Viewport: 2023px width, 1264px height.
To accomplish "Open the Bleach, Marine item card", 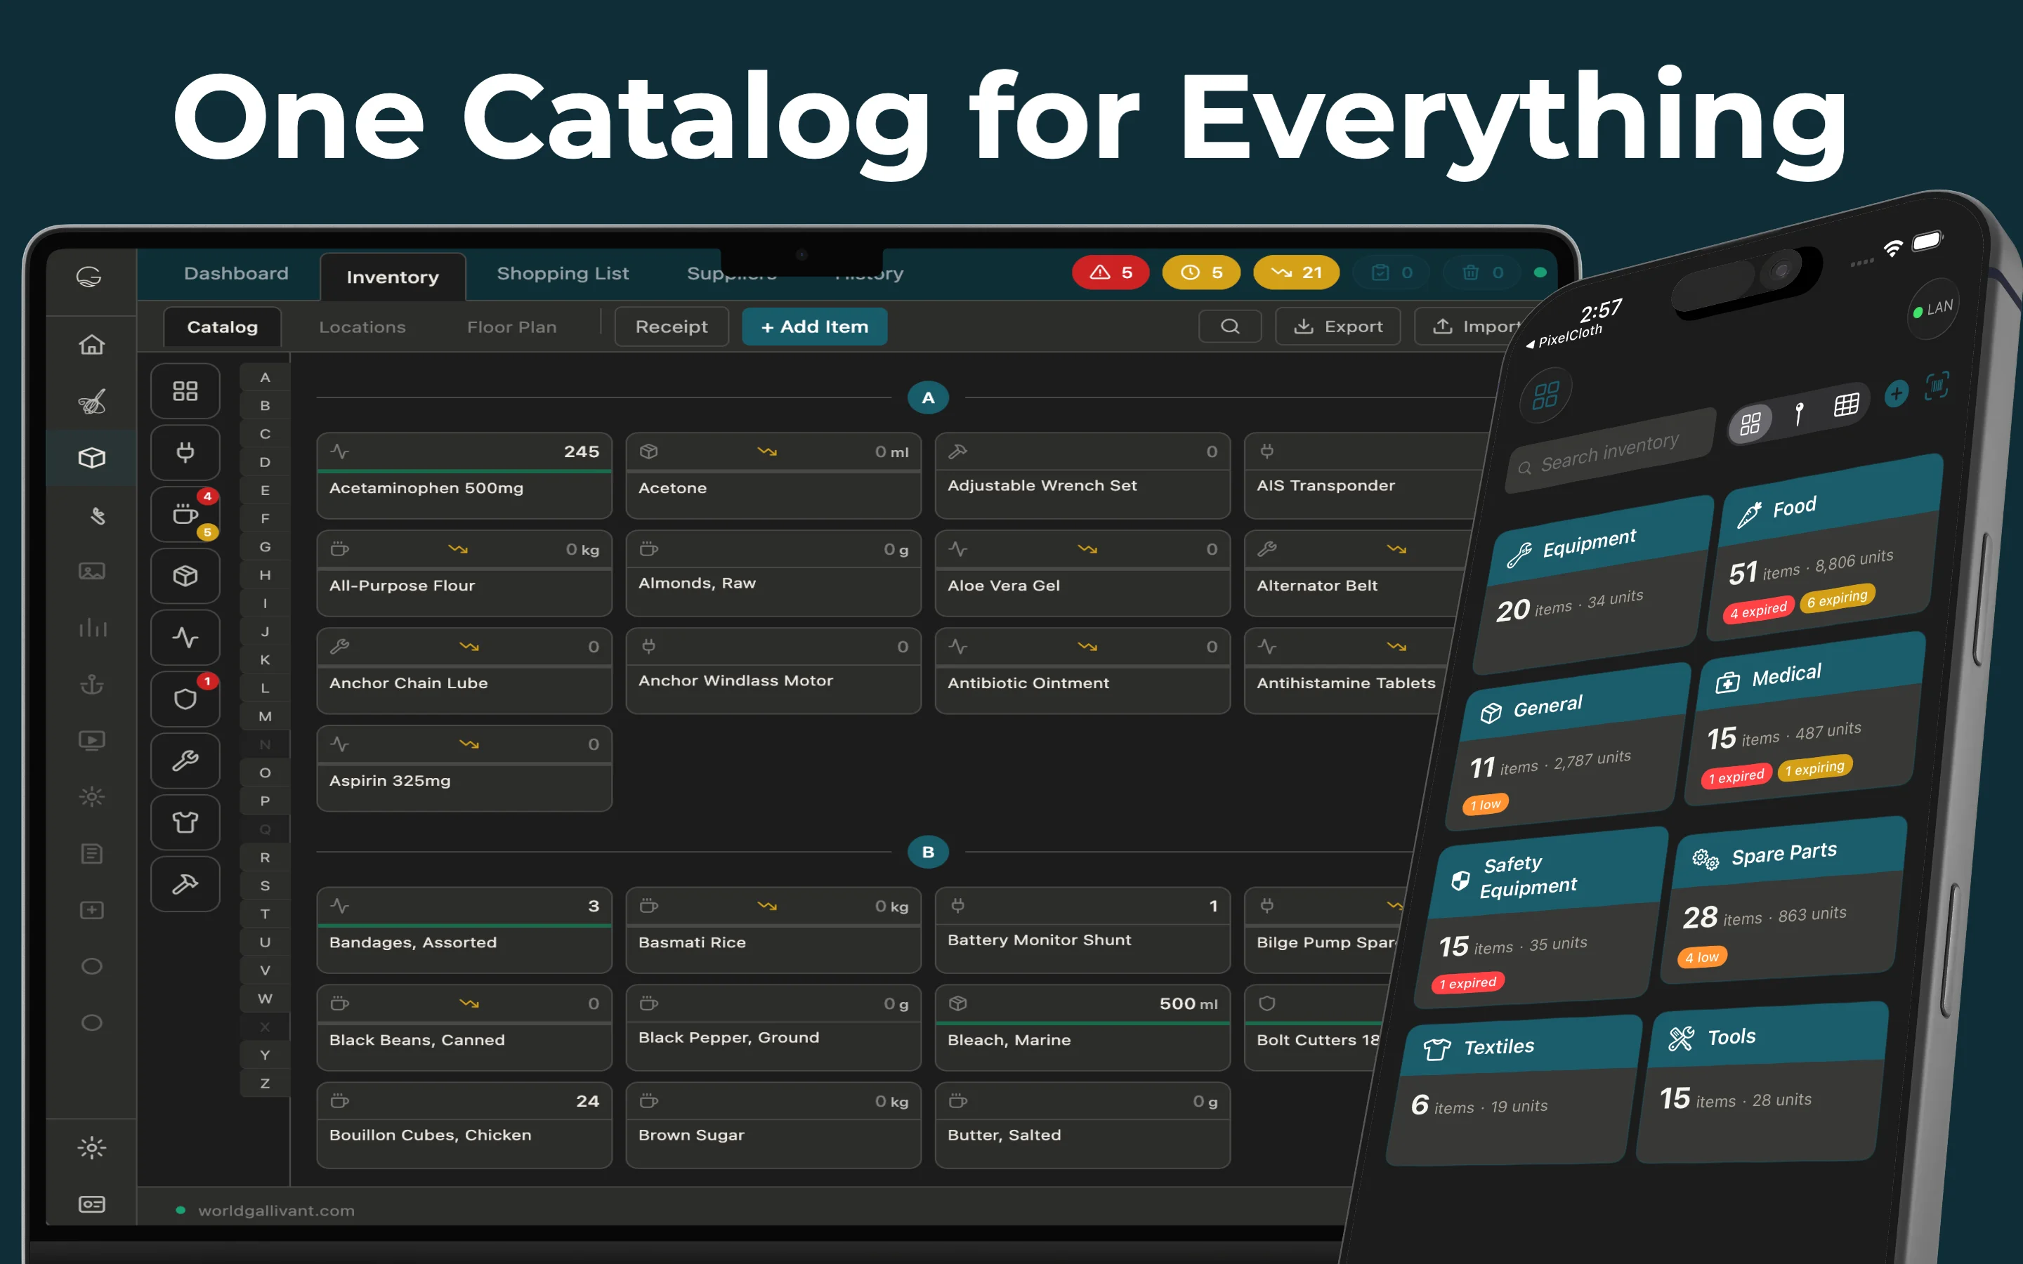I will coord(1082,1027).
